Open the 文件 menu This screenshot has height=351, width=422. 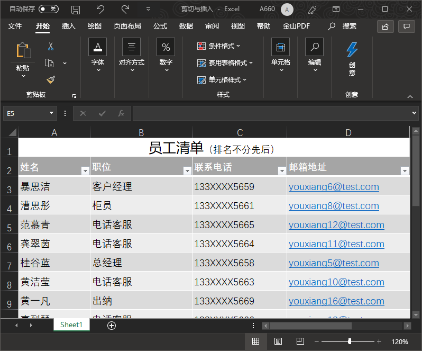(x=14, y=26)
